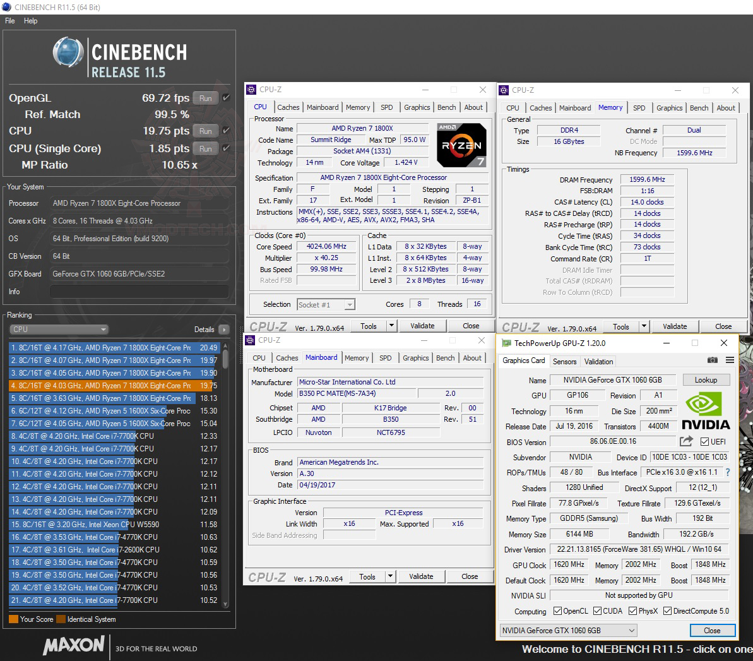Screen dimensions: 753x661
Task: Click the Cinebench globe logo icon
Action: (x=68, y=52)
